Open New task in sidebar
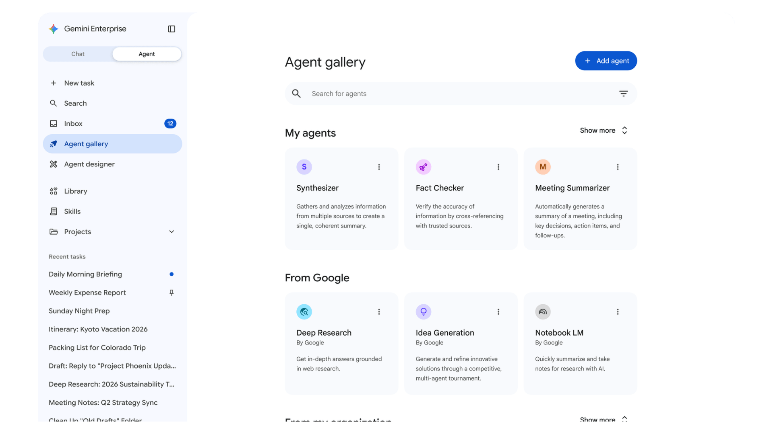773x434 pixels. (112, 83)
